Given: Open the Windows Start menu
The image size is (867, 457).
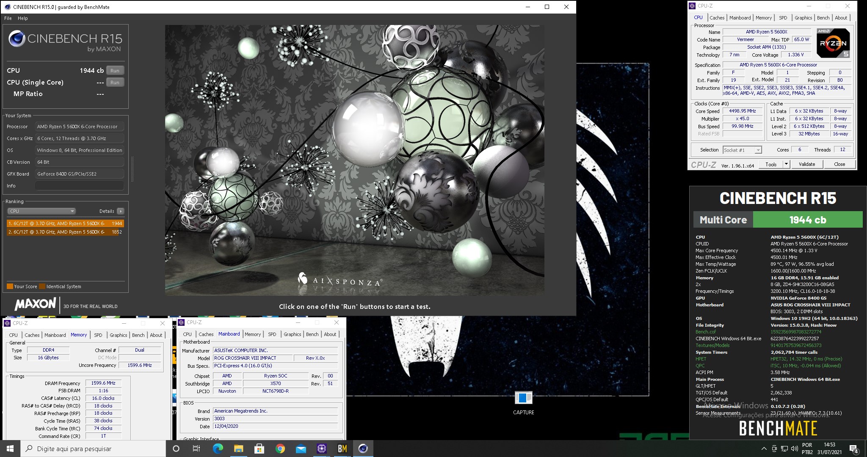Looking at the screenshot, I should (10, 449).
